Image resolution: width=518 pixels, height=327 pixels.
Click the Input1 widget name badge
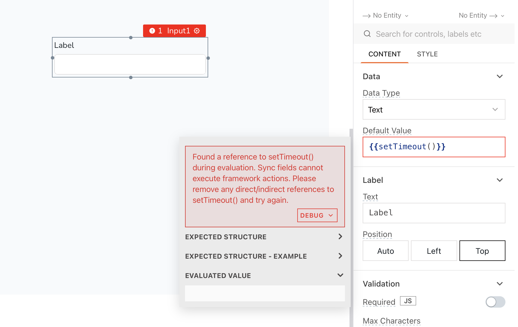pyautogui.click(x=174, y=31)
